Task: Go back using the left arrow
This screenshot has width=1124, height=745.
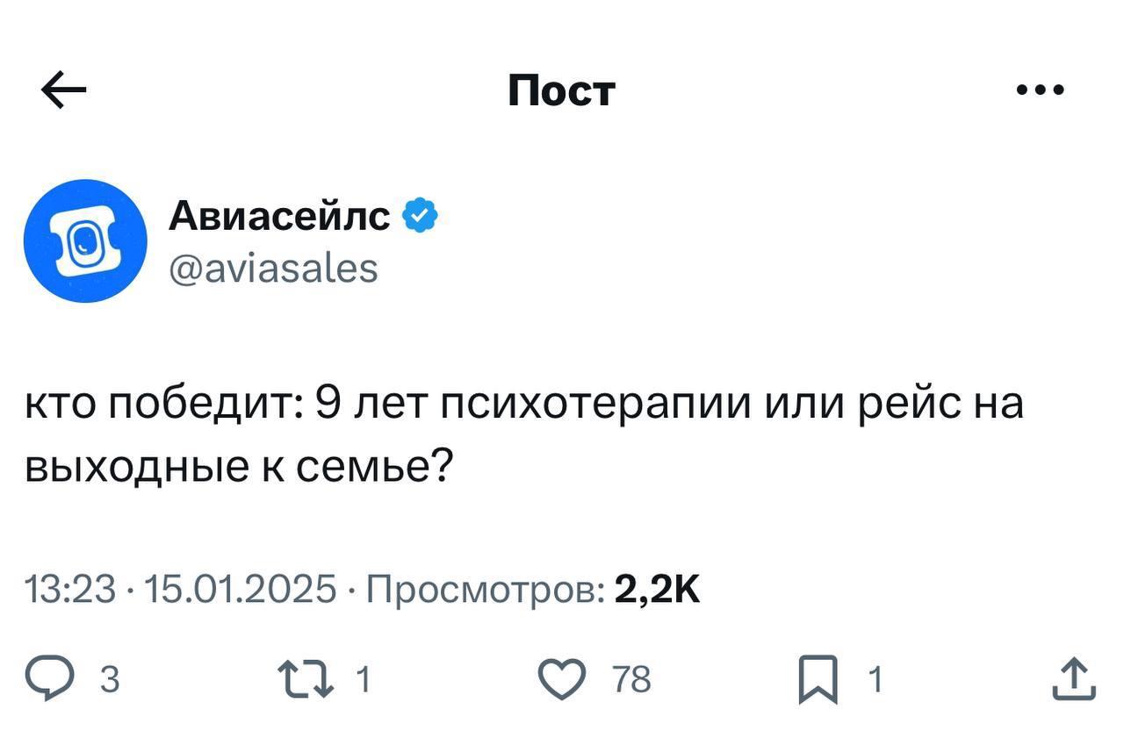Action: click(x=63, y=90)
